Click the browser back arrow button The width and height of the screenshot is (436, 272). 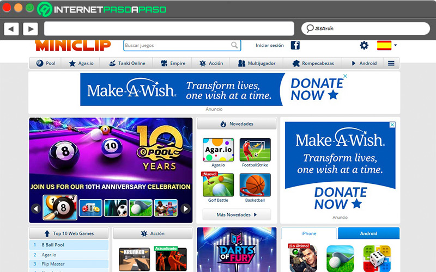coord(11,29)
